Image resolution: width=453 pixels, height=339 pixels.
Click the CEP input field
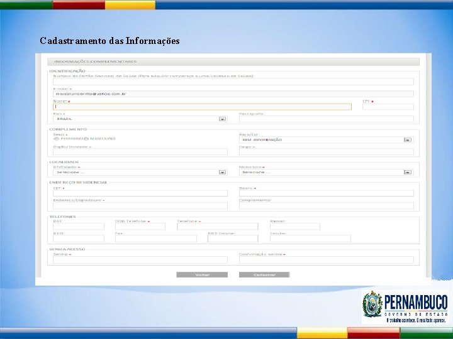pyautogui.click(x=140, y=193)
